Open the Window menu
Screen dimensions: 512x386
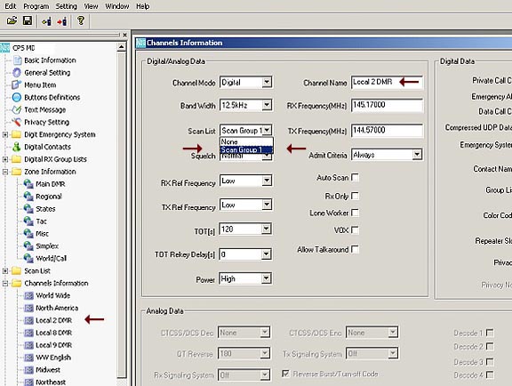point(117,6)
